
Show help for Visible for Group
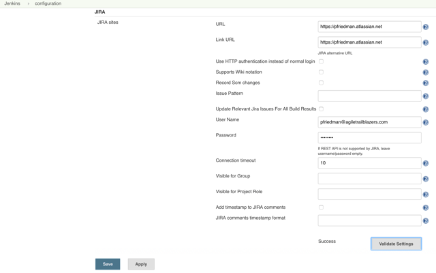point(425,179)
